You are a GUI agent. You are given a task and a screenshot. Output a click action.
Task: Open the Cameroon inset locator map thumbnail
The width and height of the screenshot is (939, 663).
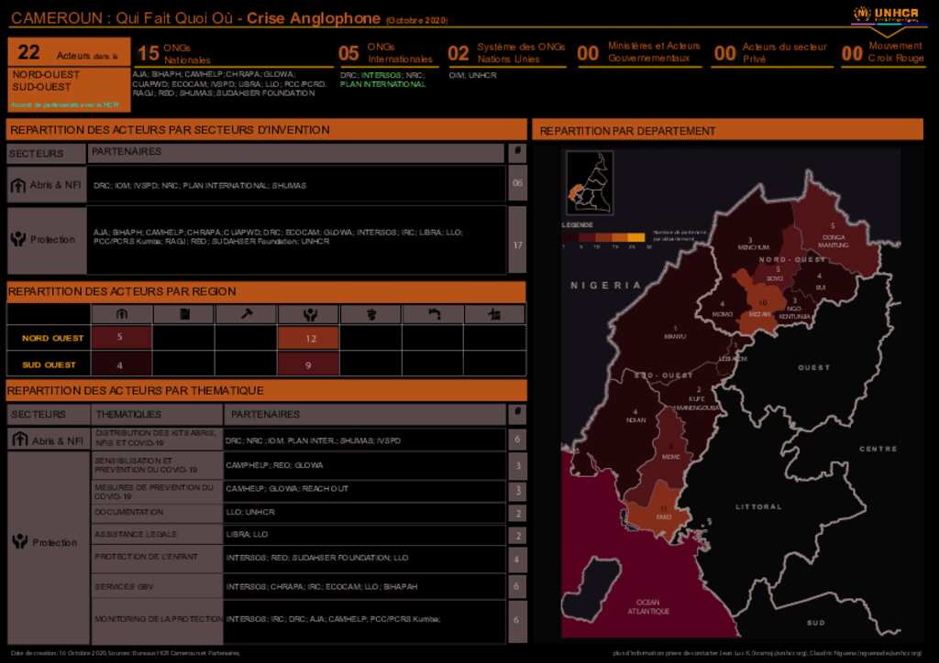[x=589, y=182]
